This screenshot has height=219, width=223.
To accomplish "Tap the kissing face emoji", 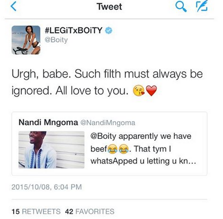I will 139,90.
